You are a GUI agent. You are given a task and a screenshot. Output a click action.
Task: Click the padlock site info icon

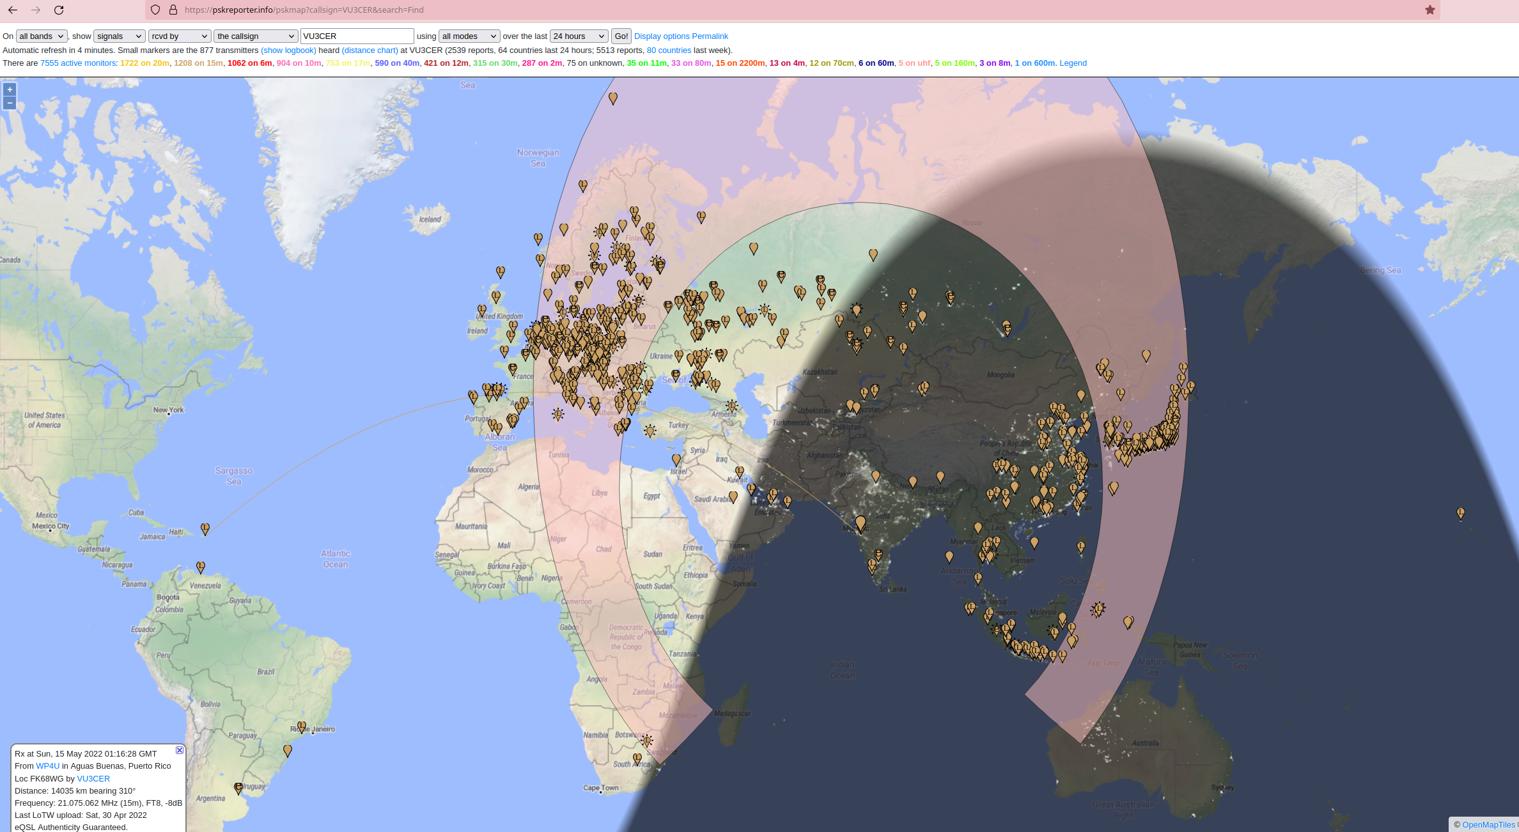(x=173, y=10)
